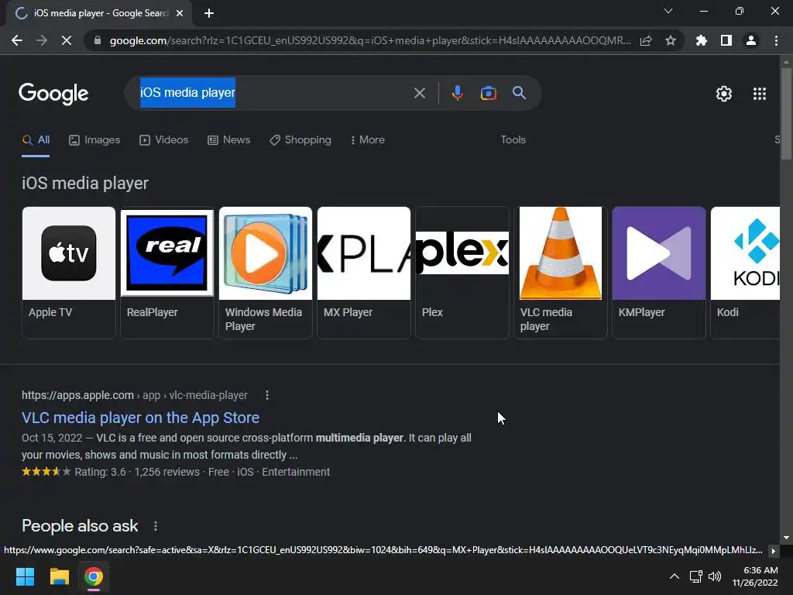Open the Windows Start menu
Screen dimensions: 793x595
pyautogui.click(x=25, y=576)
